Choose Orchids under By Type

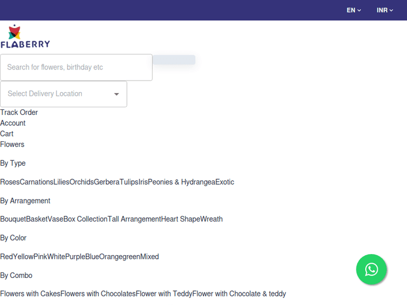[81, 182]
